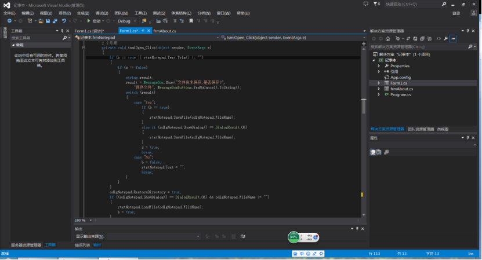The image size is (482, 260).
Task: Open the 显示输出来源 combo box
Action: (154, 236)
